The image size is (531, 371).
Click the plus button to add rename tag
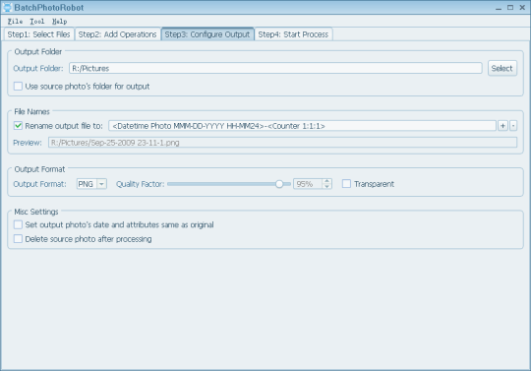(x=502, y=126)
